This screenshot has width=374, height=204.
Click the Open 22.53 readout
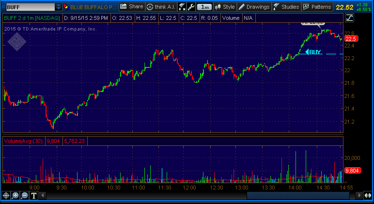click(x=122, y=18)
